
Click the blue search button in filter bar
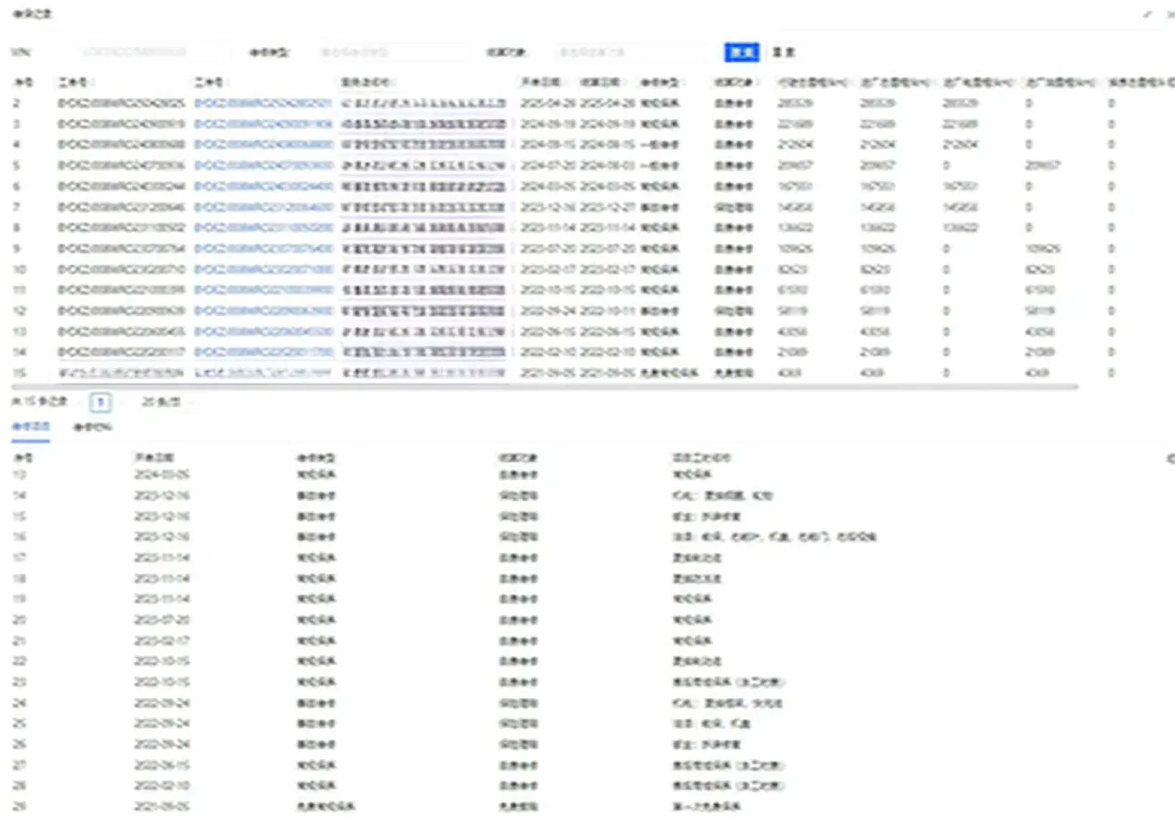741,53
